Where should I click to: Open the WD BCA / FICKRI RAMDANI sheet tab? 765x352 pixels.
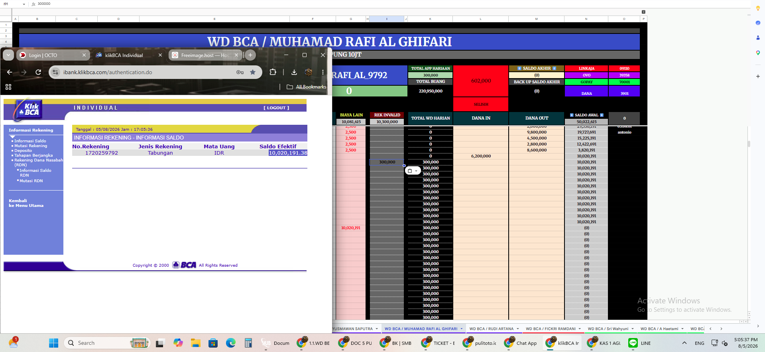pyautogui.click(x=551, y=329)
